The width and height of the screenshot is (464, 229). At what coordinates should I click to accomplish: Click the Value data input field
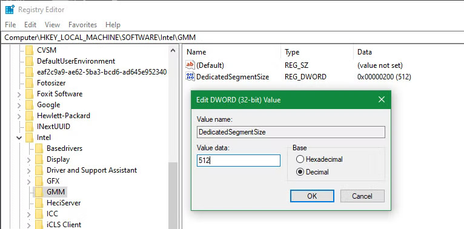[x=239, y=161]
